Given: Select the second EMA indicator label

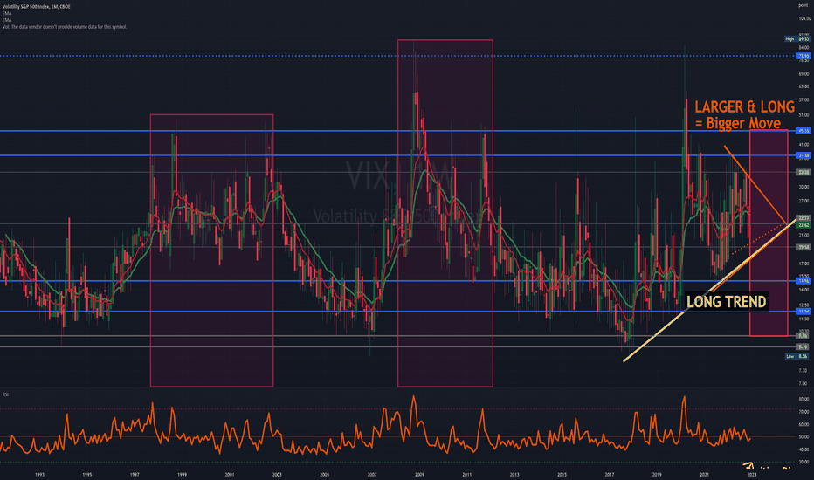Looking at the screenshot, I should click(x=7, y=20).
